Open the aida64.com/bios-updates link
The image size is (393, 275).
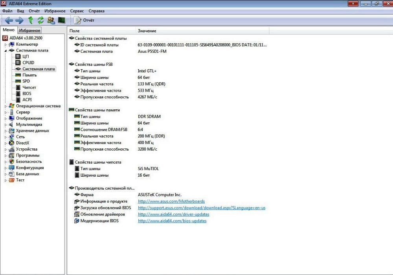[x=172, y=221]
